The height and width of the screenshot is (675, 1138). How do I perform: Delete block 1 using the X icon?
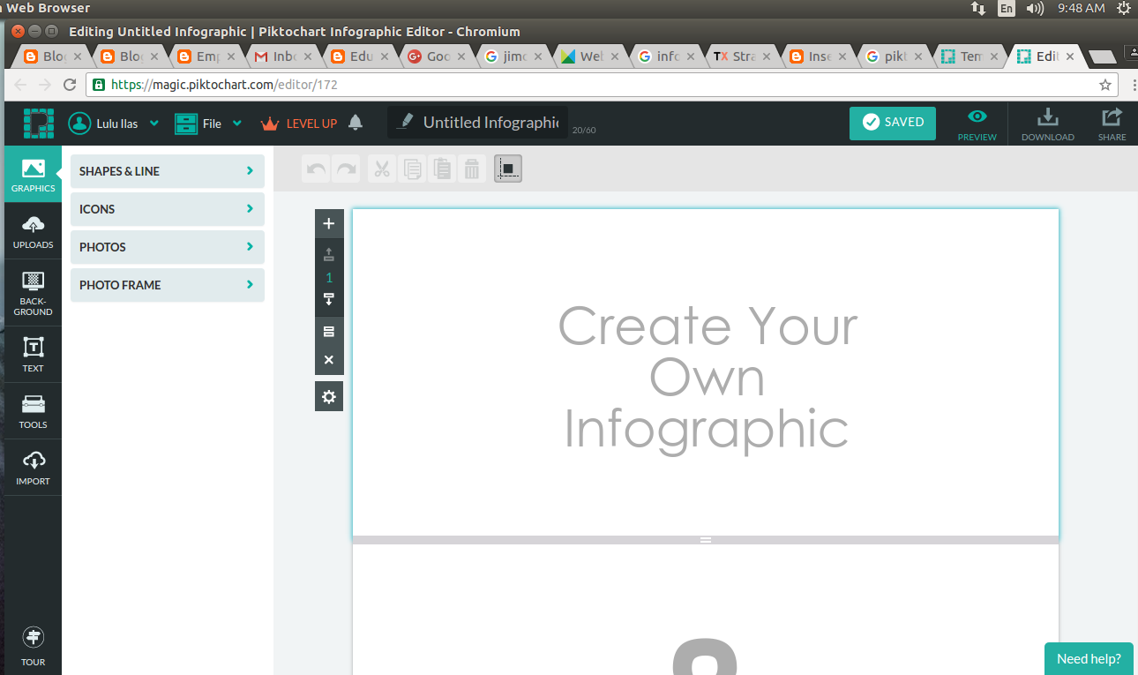click(x=329, y=359)
